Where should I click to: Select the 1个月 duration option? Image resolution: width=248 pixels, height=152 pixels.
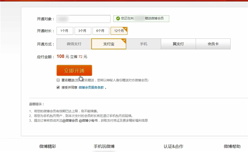pos(65,31)
